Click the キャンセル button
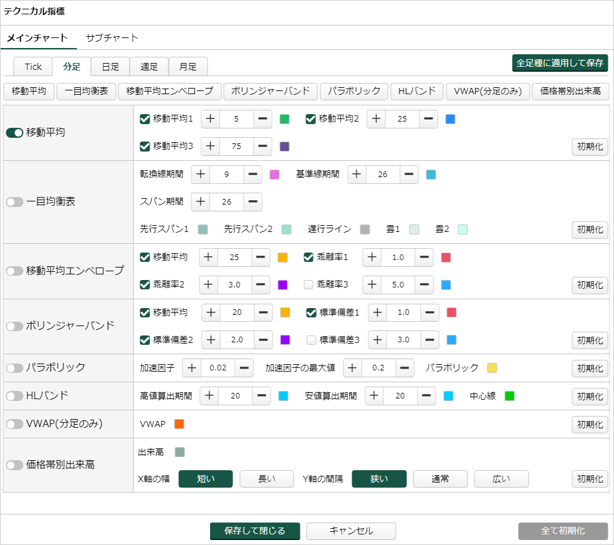The width and height of the screenshot is (614, 545). click(351, 531)
